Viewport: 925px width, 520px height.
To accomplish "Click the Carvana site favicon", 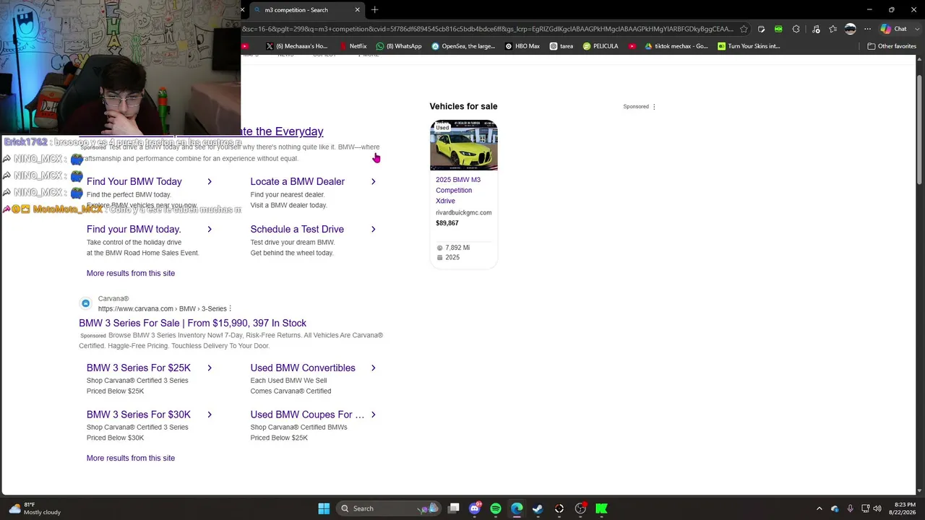I will click(x=85, y=303).
